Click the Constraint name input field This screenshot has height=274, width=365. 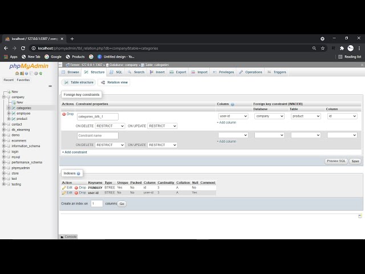click(98, 136)
